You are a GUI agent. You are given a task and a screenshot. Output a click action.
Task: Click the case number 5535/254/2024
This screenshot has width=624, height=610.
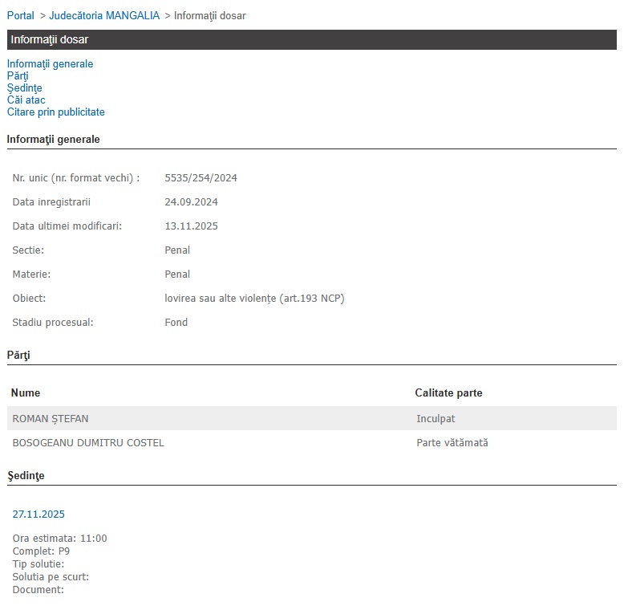(x=201, y=177)
